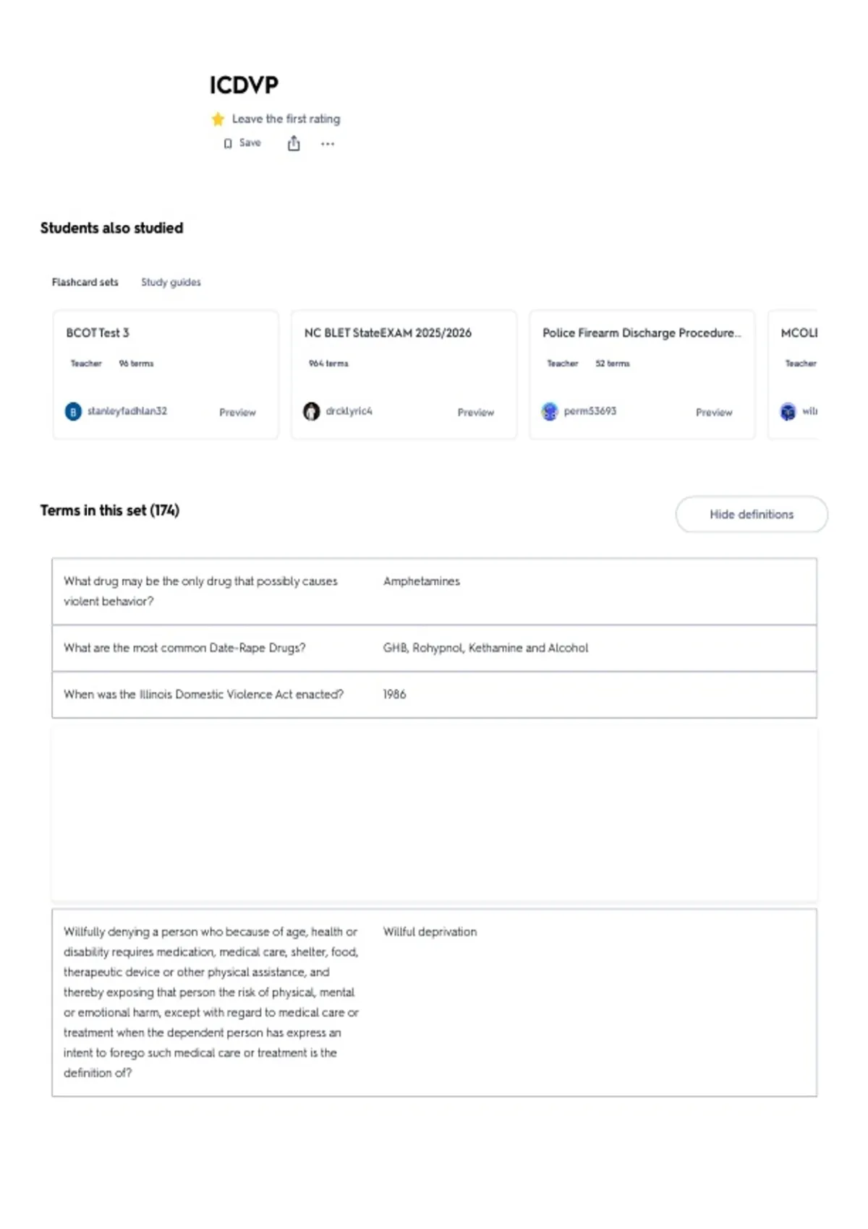Open the Leave the first rating link

pyautogui.click(x=286, y=119)
